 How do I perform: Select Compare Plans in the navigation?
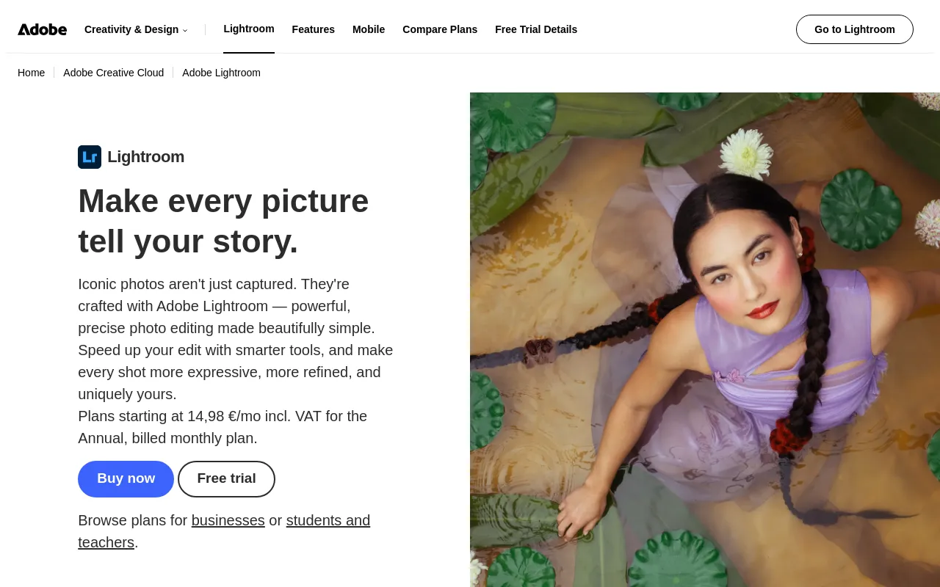[440, 29]
